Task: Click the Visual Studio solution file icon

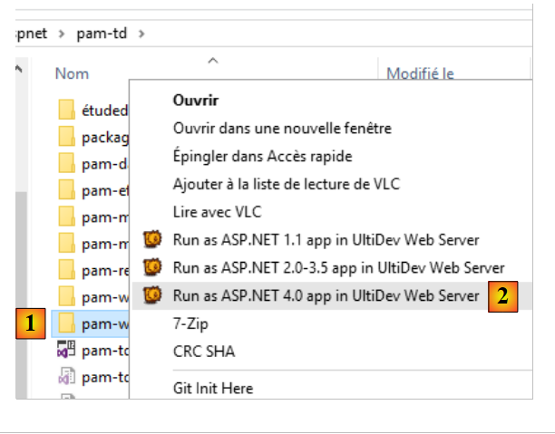Action: coord(66,351)
